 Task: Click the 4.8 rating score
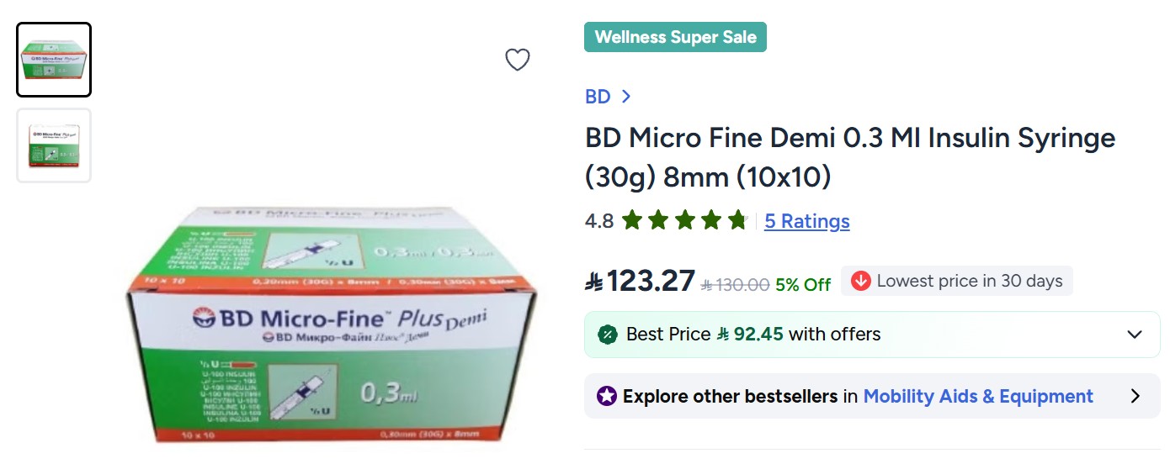(x=599, y=221)
